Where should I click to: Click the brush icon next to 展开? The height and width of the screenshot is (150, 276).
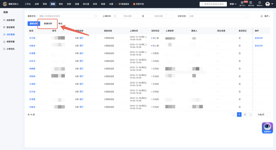point(262,16)
